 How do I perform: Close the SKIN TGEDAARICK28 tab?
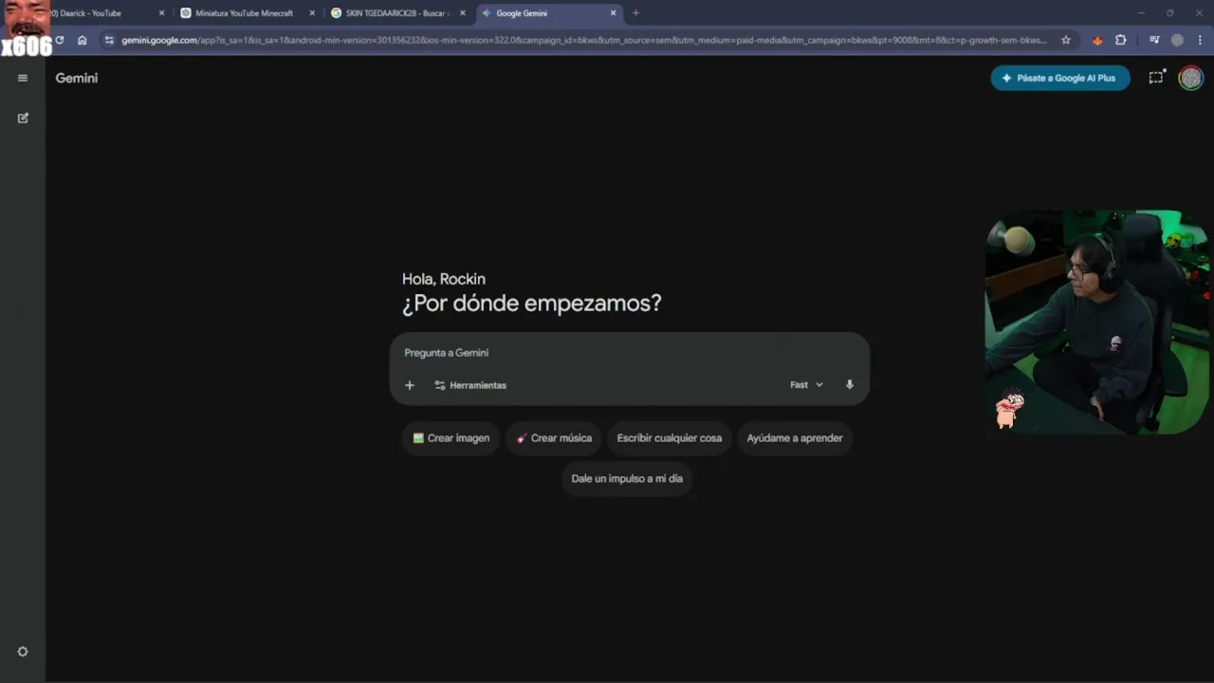pos(463,13)
